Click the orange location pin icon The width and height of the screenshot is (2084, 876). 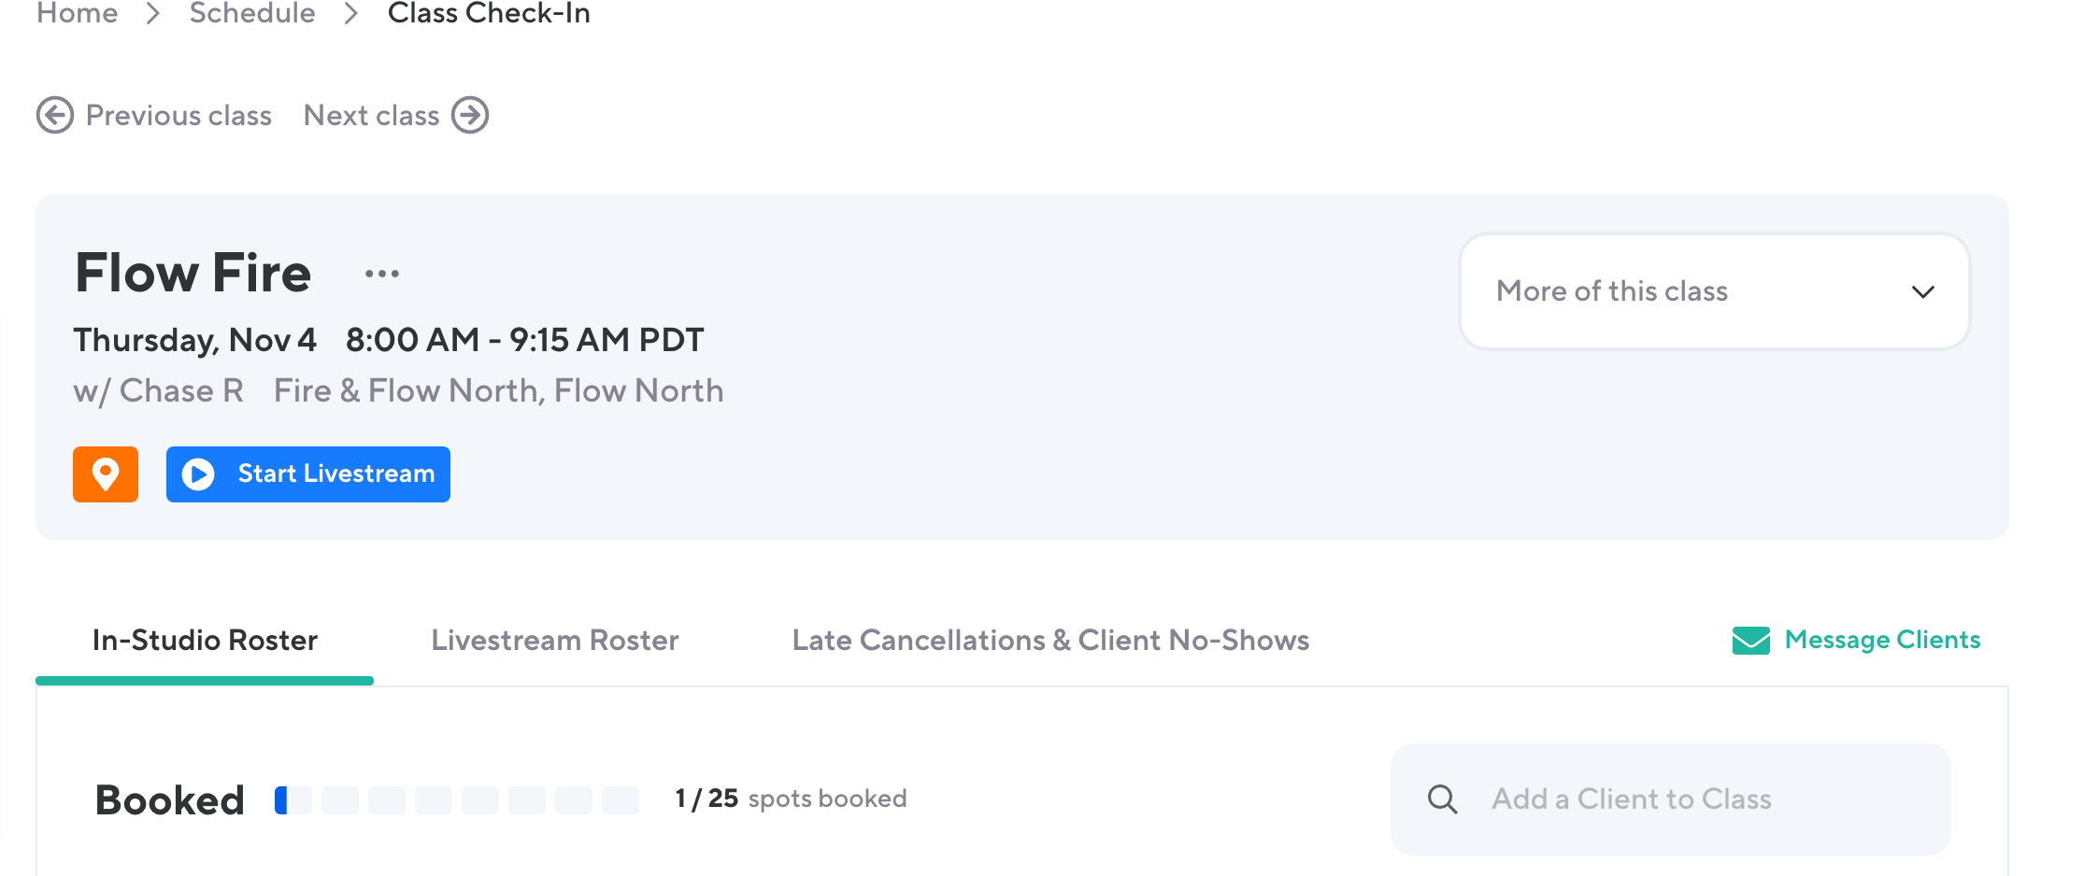pyautogui.click(x=106, y=474)
